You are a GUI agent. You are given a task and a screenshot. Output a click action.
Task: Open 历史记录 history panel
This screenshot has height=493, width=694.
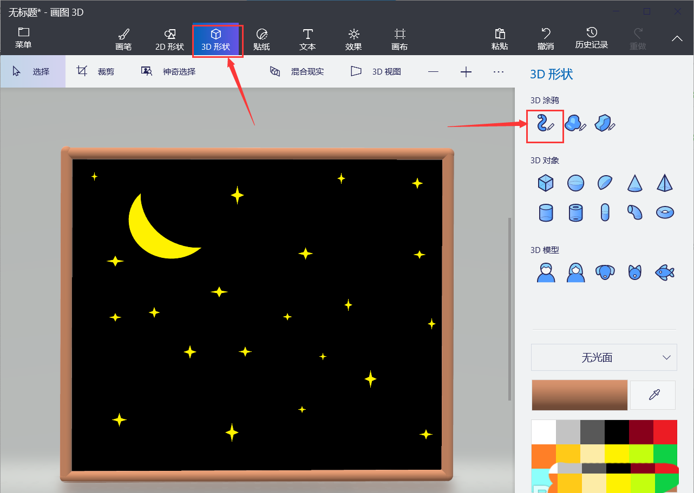592,38
